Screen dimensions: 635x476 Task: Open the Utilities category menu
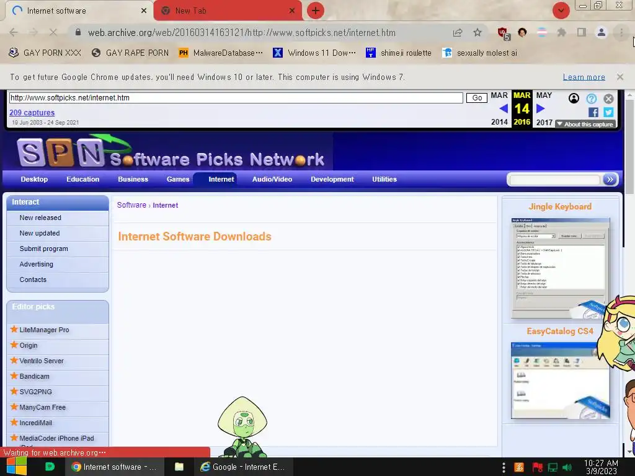pyautogui.click(x=384, y=179)
